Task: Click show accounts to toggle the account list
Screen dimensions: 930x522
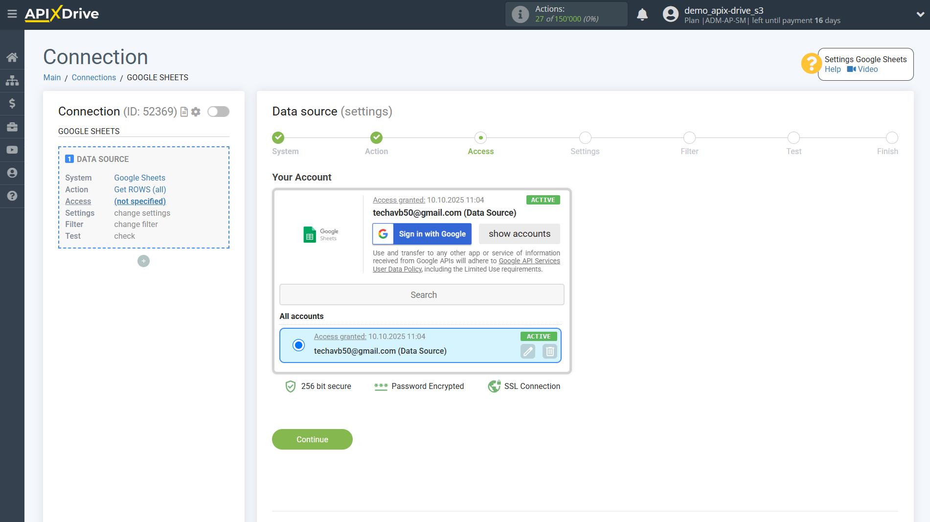Action: pos(519,234)
